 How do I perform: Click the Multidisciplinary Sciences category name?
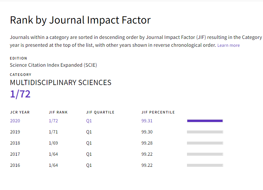tap(61, 82)
